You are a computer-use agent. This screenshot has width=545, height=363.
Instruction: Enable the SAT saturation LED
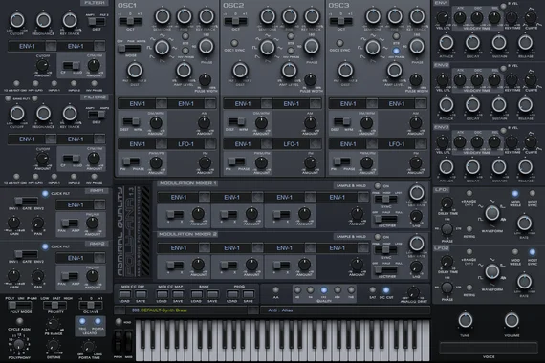[x=373, y=289]
